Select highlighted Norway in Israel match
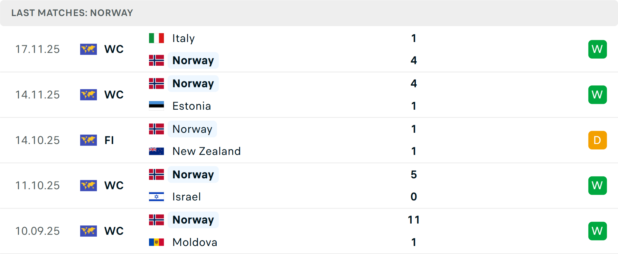 (x=193, y=174)
